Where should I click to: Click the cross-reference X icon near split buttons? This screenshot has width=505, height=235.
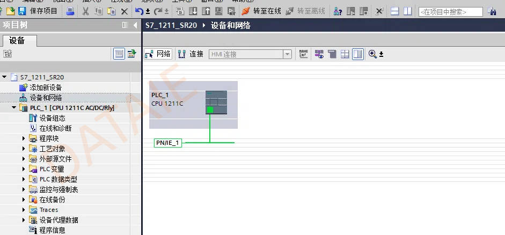click(x=379, y=12)
